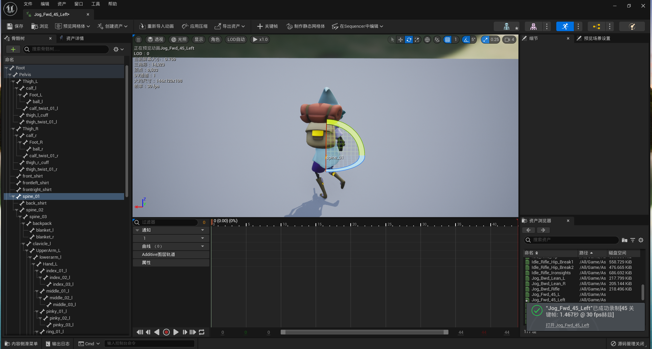
Task: Click reimport animation button
Action: pos(157,26)
